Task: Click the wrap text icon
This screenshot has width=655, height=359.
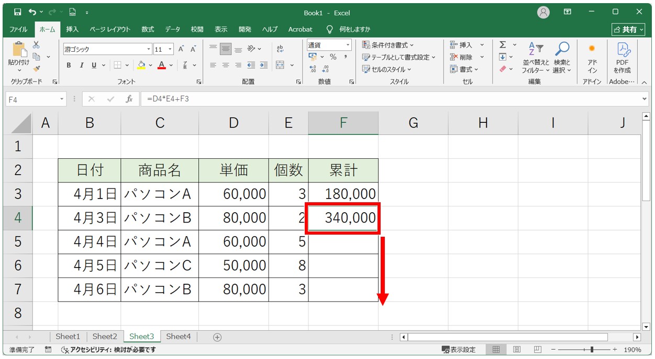Action: (x=280, y=49)
